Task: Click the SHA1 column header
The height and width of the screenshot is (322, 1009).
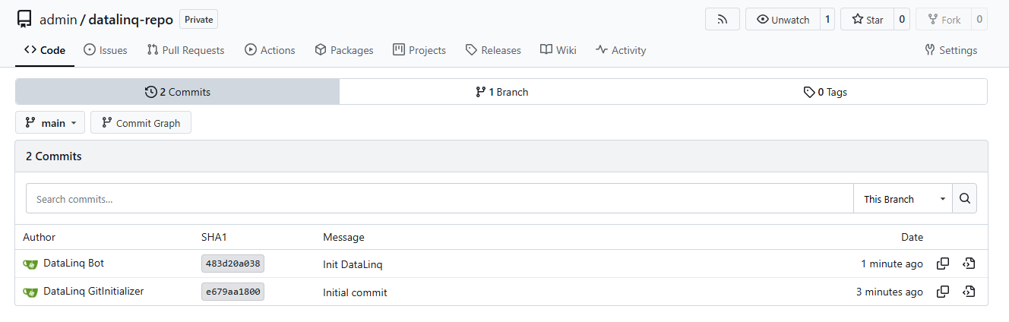Action: (214, 237)
